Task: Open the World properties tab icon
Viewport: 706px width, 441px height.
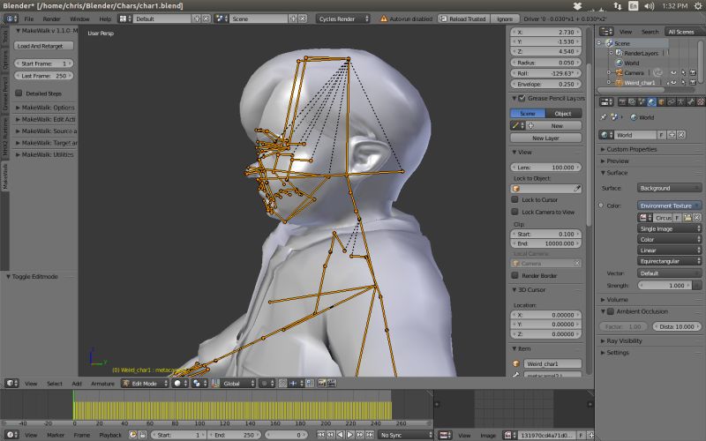Action: point(651,102)
